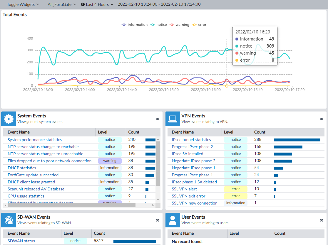Image resolution: width=328 pixels, height=245 pixels.
Task: Remove the SD-WAN Events widget
Action: 158,220
